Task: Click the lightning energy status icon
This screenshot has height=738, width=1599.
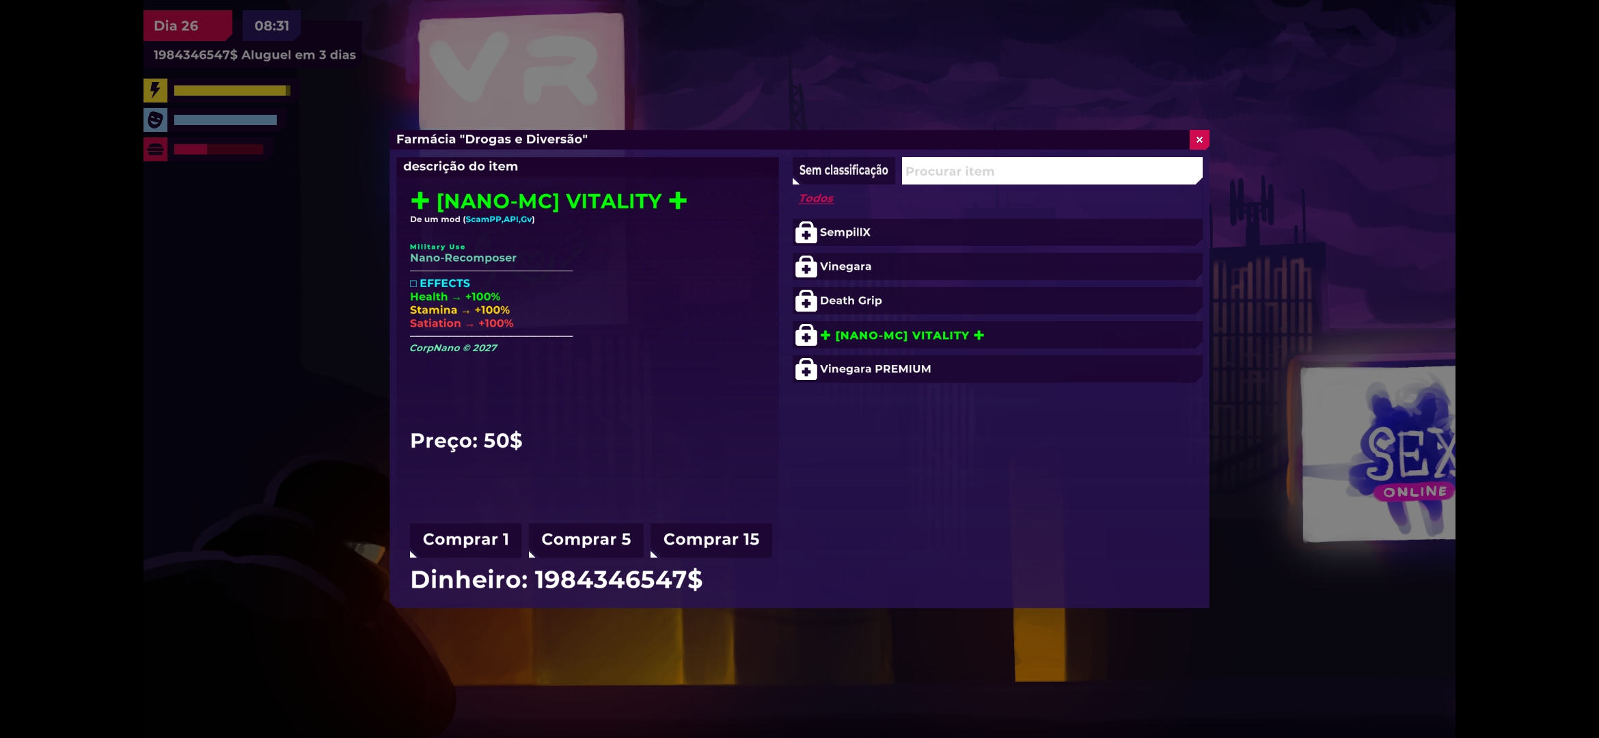Action: click(x=155, y=90)
